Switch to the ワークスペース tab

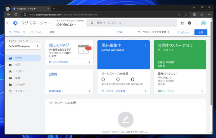17,32
